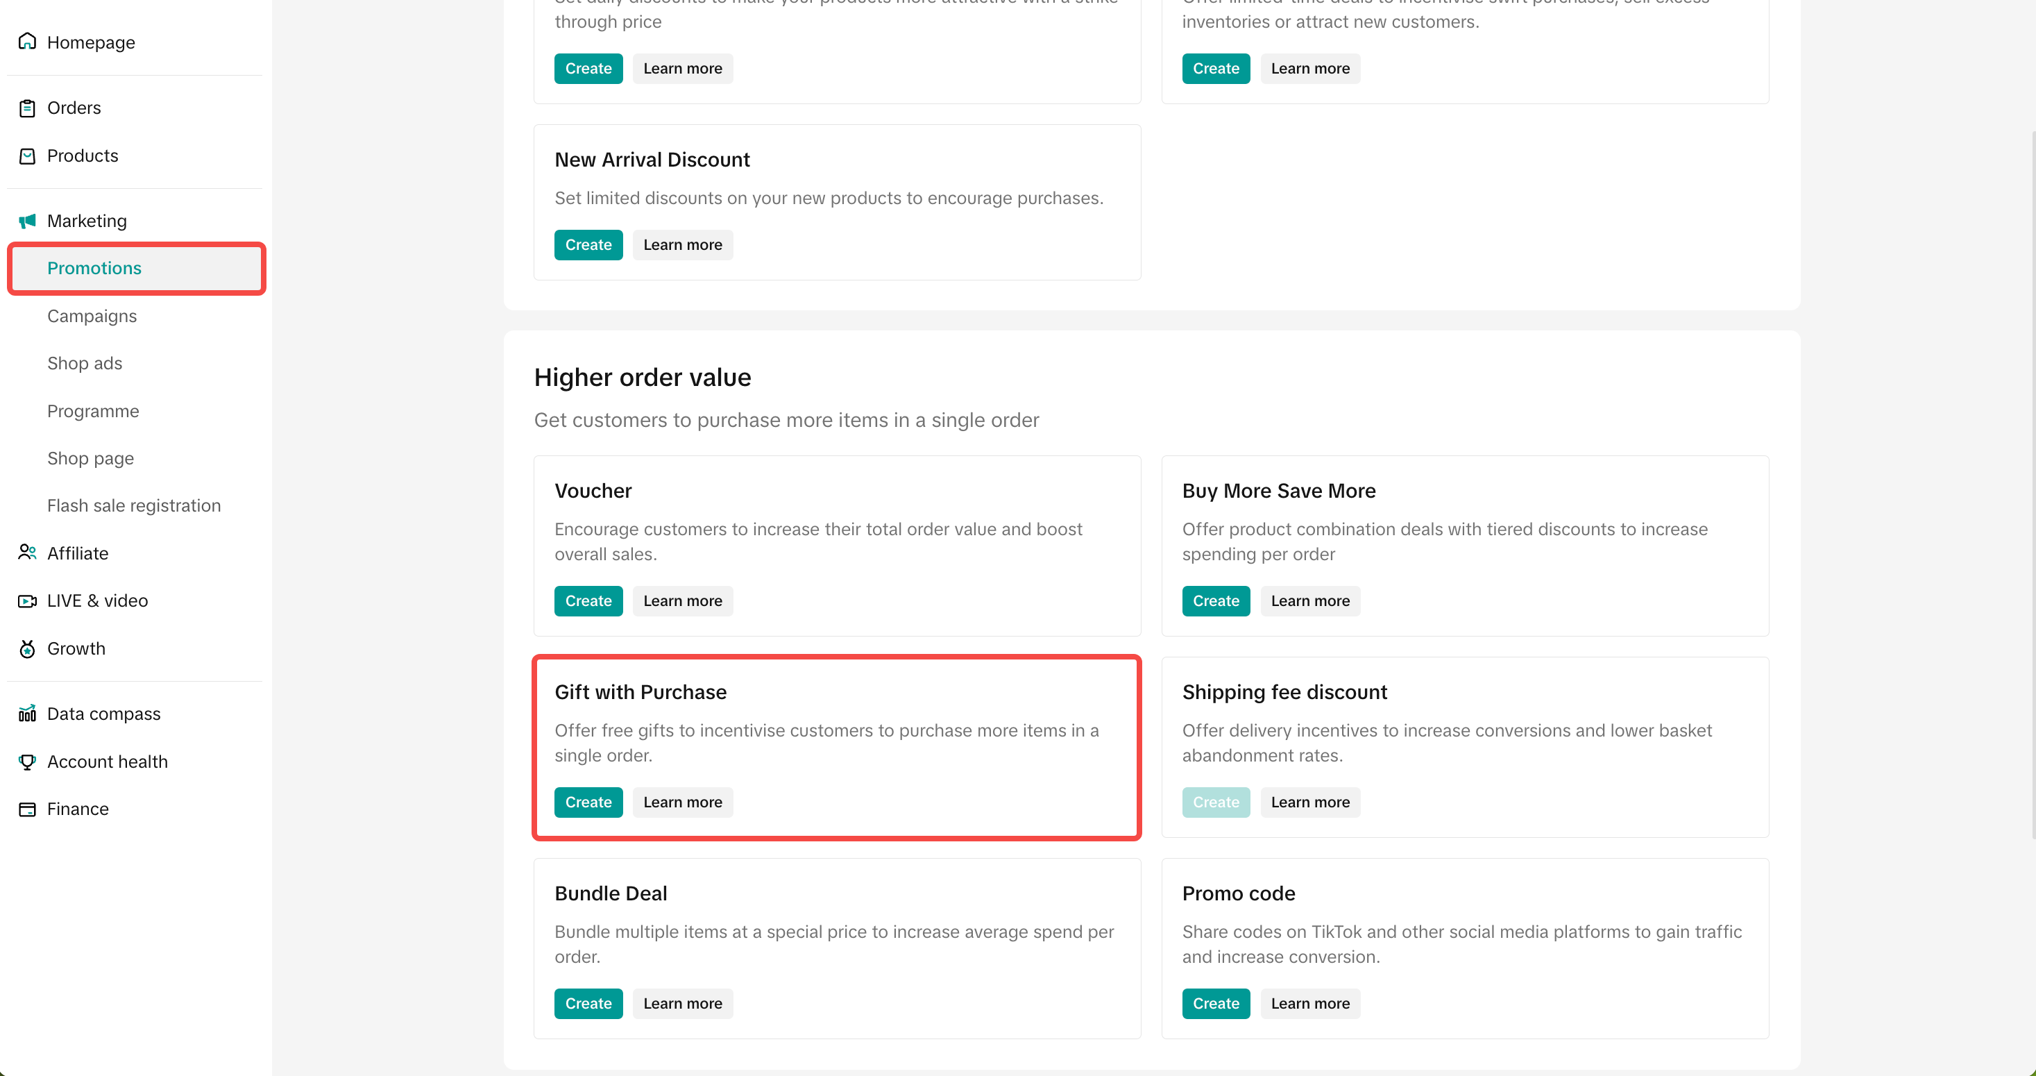
Task: Learn more about Promo code
Action: click(1309, 1003)
